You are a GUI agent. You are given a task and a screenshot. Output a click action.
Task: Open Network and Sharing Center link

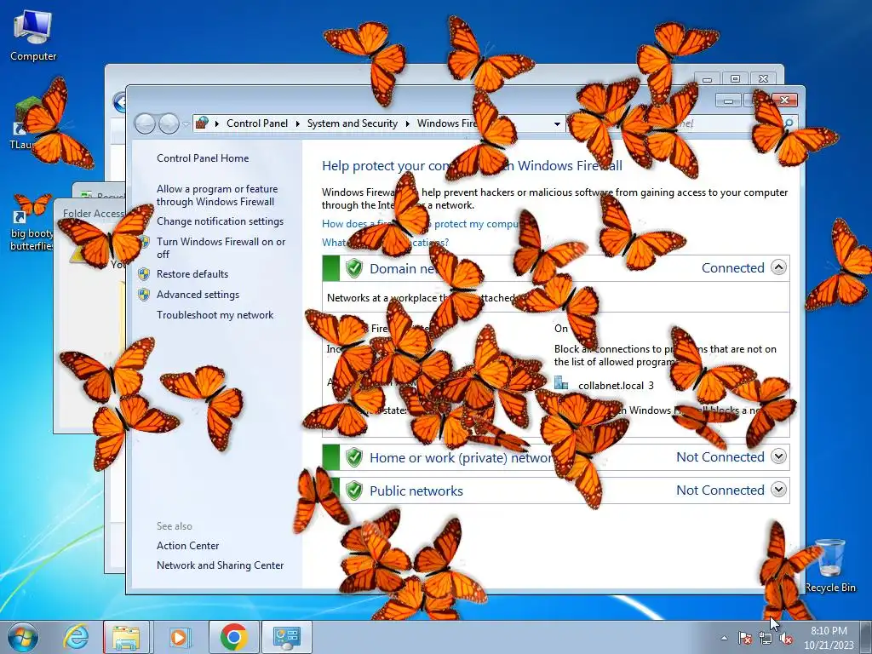click(x=221, y=565)
